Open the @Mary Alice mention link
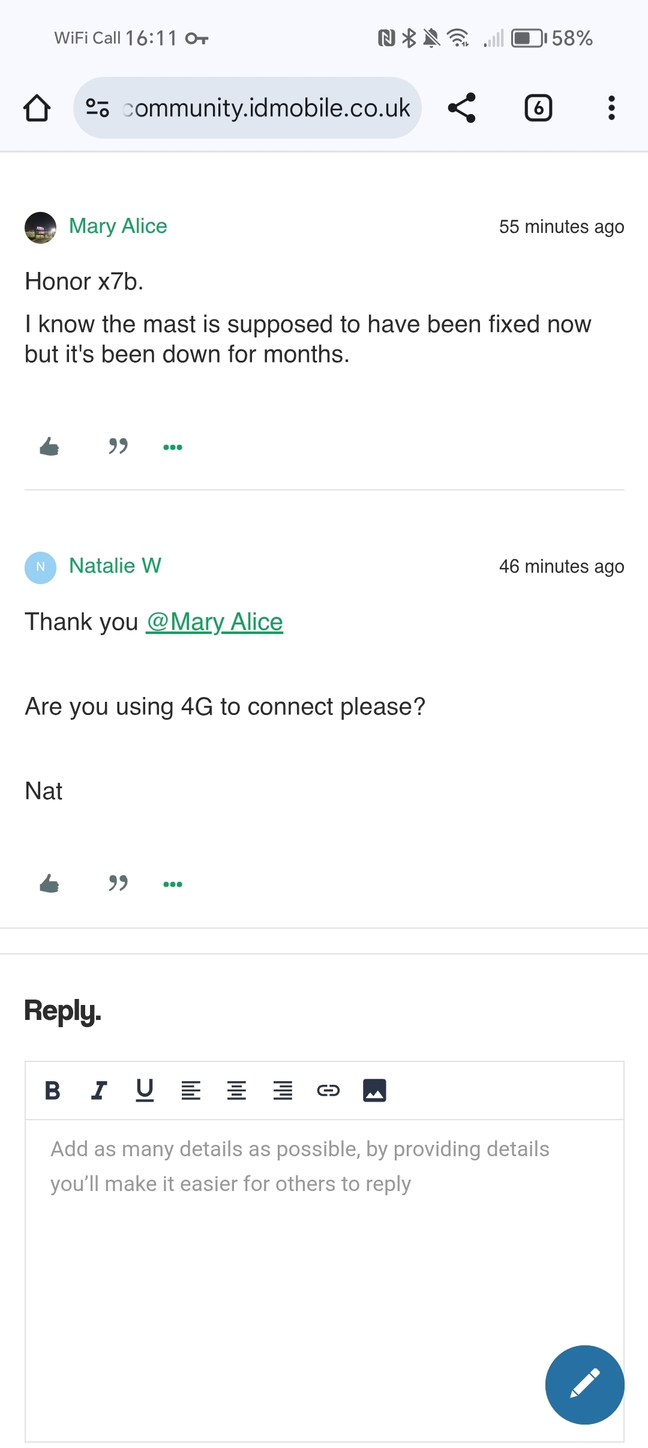 click(x=215, y=622)
